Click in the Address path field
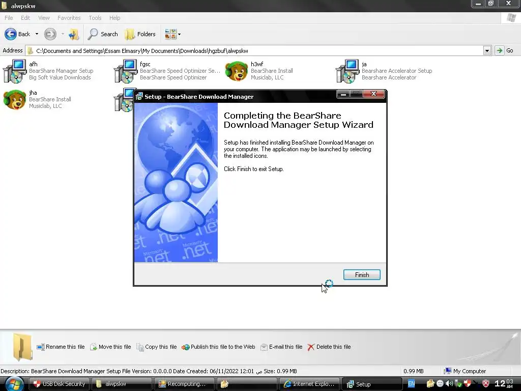Image resolution: width=521 pixels, height=391 pixels. point(255,51)
